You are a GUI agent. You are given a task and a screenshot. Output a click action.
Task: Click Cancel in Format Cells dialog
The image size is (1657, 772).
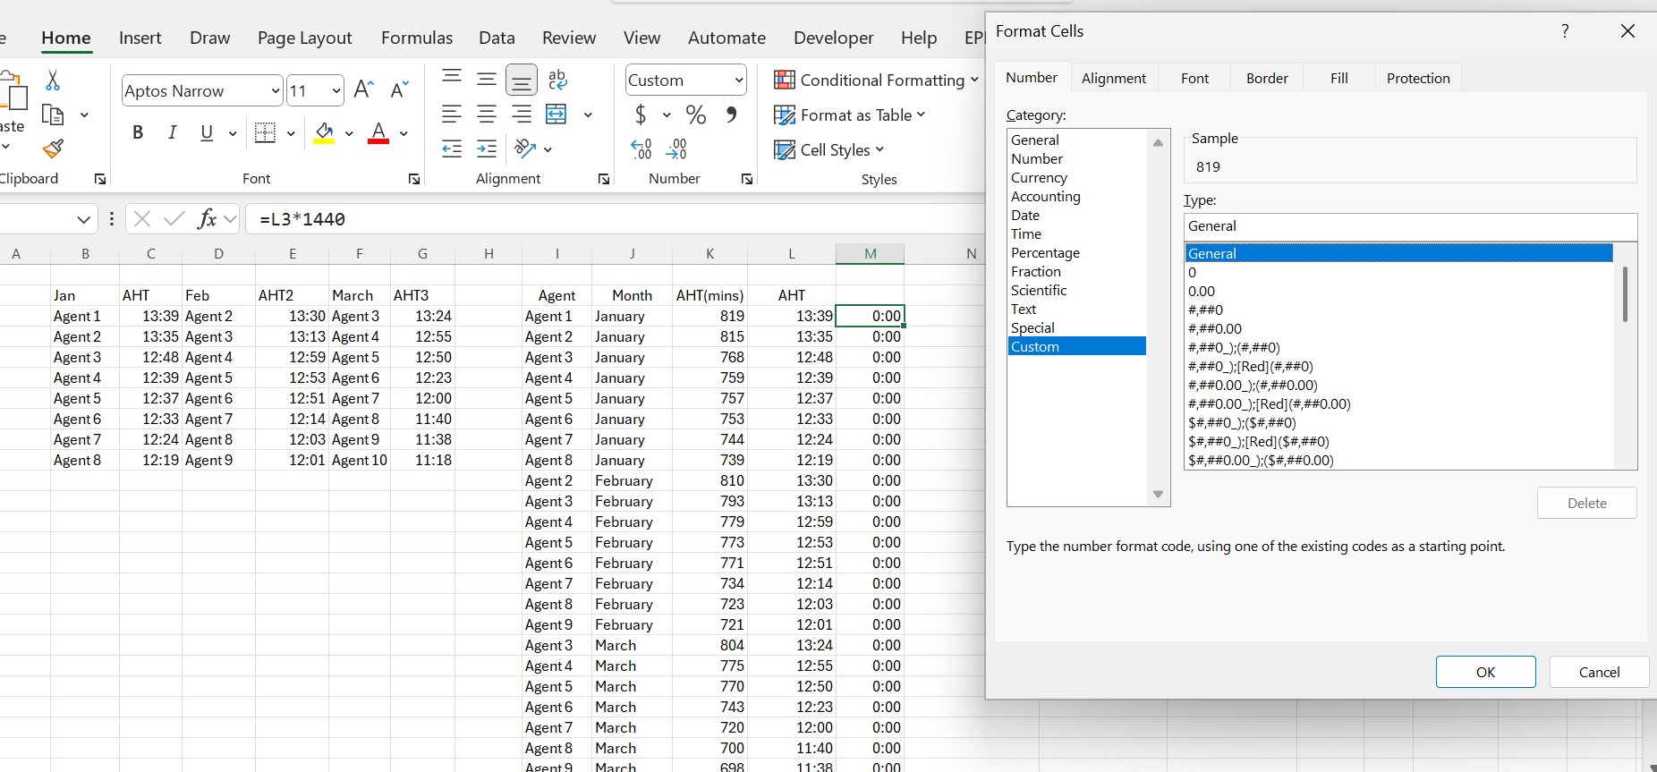click(1599, 672)
